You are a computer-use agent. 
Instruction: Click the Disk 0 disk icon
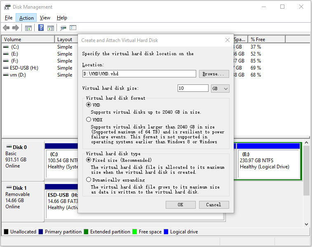click(9, 147)
